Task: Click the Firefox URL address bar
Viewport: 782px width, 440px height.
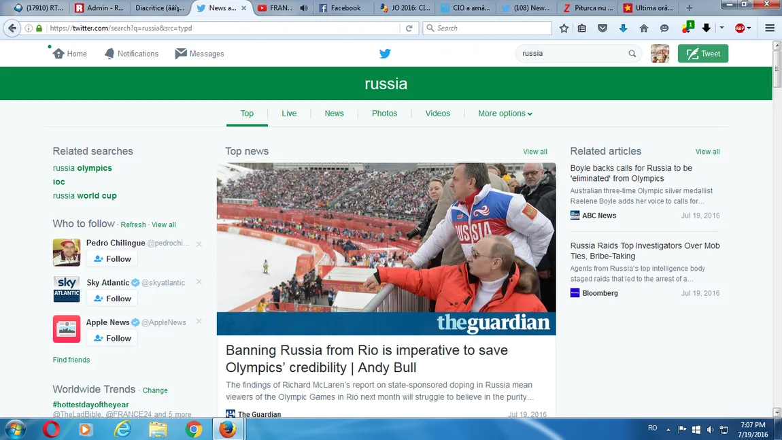Action: click(224, 28)
